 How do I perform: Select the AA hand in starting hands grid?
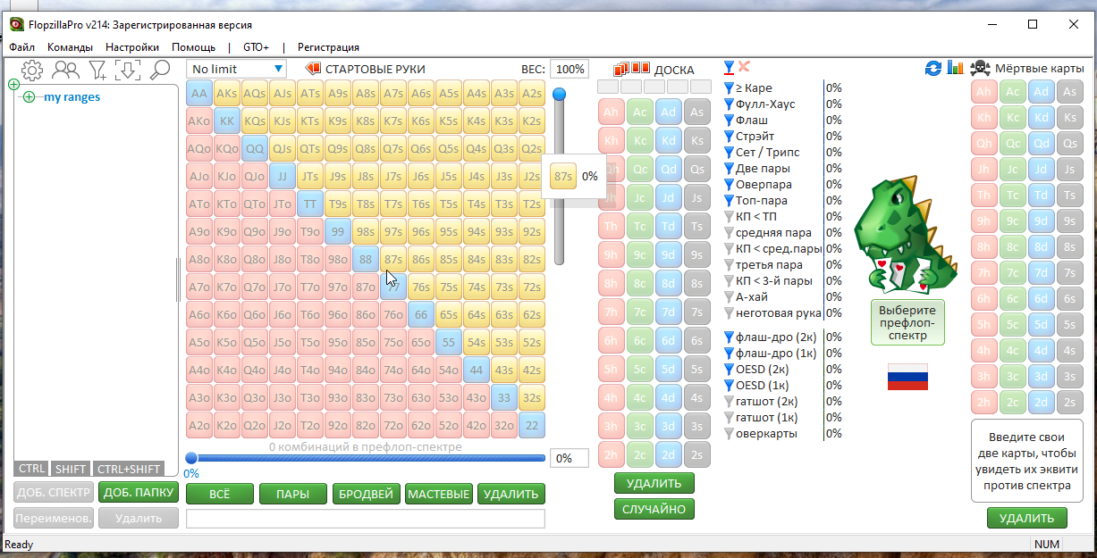click(x=199, y=93)
